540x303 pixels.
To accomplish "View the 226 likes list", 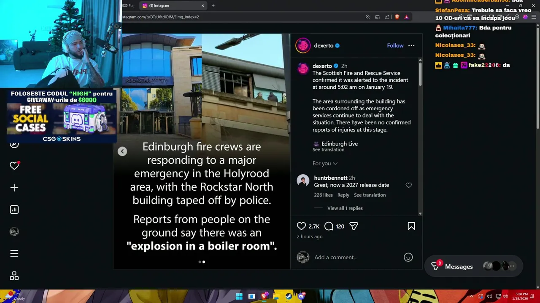I will pos(323,195).
